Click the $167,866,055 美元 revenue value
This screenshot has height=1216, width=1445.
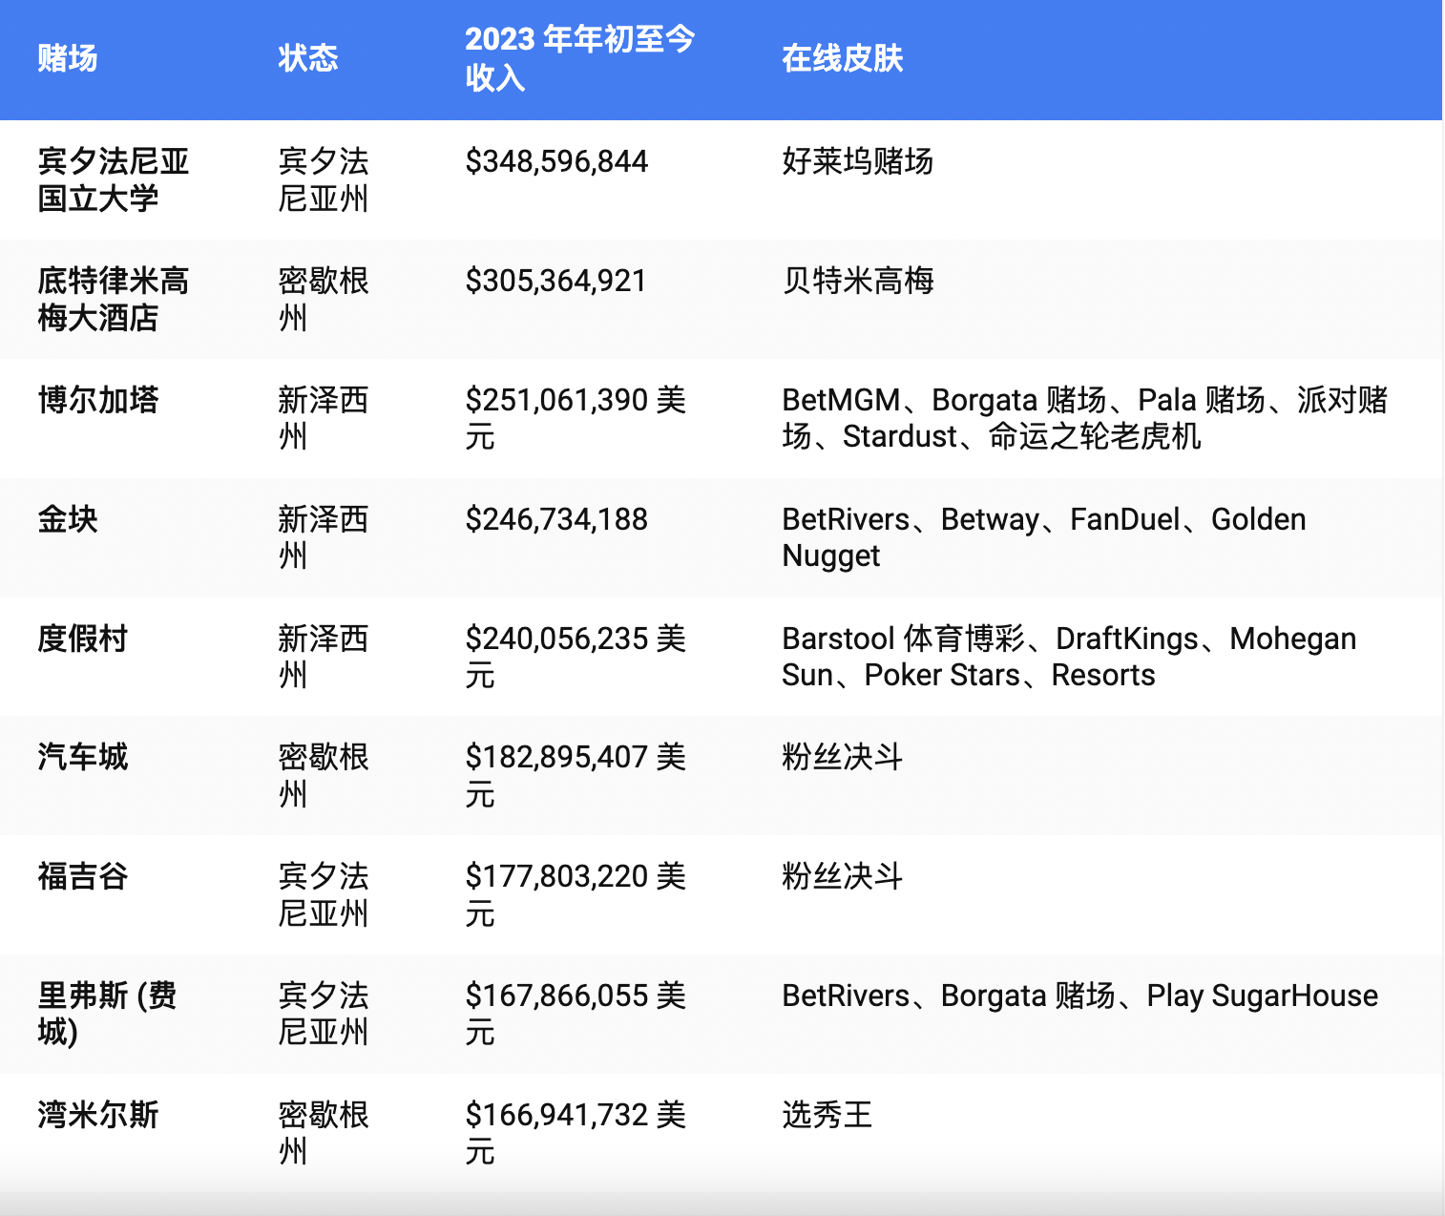coord(576,1014)
